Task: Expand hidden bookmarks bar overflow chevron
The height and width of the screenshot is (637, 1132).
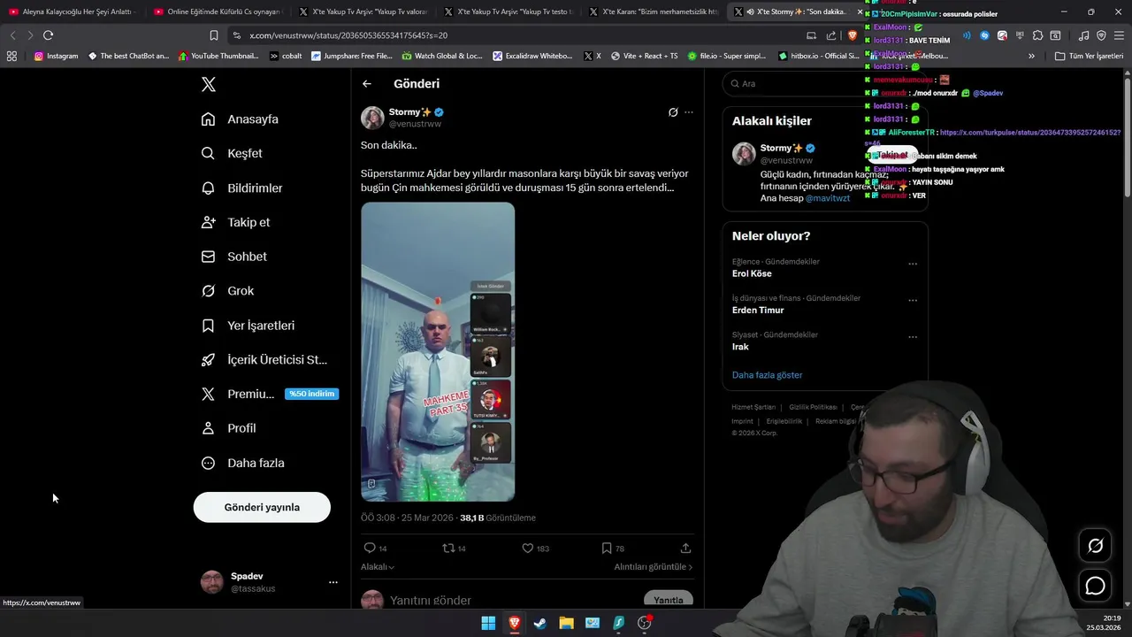Action: (1031, 56)
